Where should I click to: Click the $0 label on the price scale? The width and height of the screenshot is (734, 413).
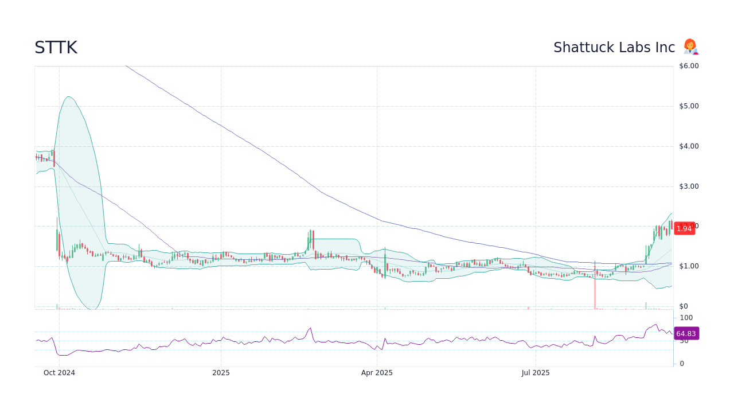(684, 306)
